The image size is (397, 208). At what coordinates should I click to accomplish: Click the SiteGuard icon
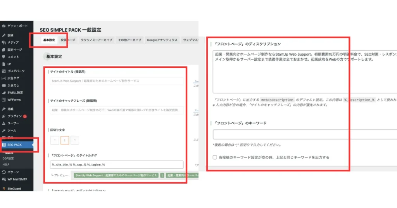click(4, 189)
